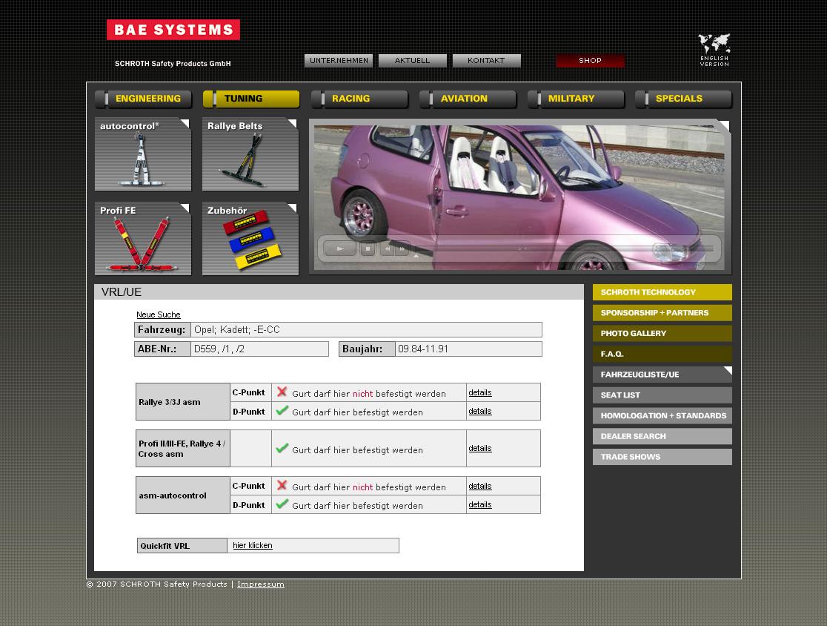Open the autocontrol product thumbnail
The height and width of the screenshot is (626, 827).
pos(143,154)
